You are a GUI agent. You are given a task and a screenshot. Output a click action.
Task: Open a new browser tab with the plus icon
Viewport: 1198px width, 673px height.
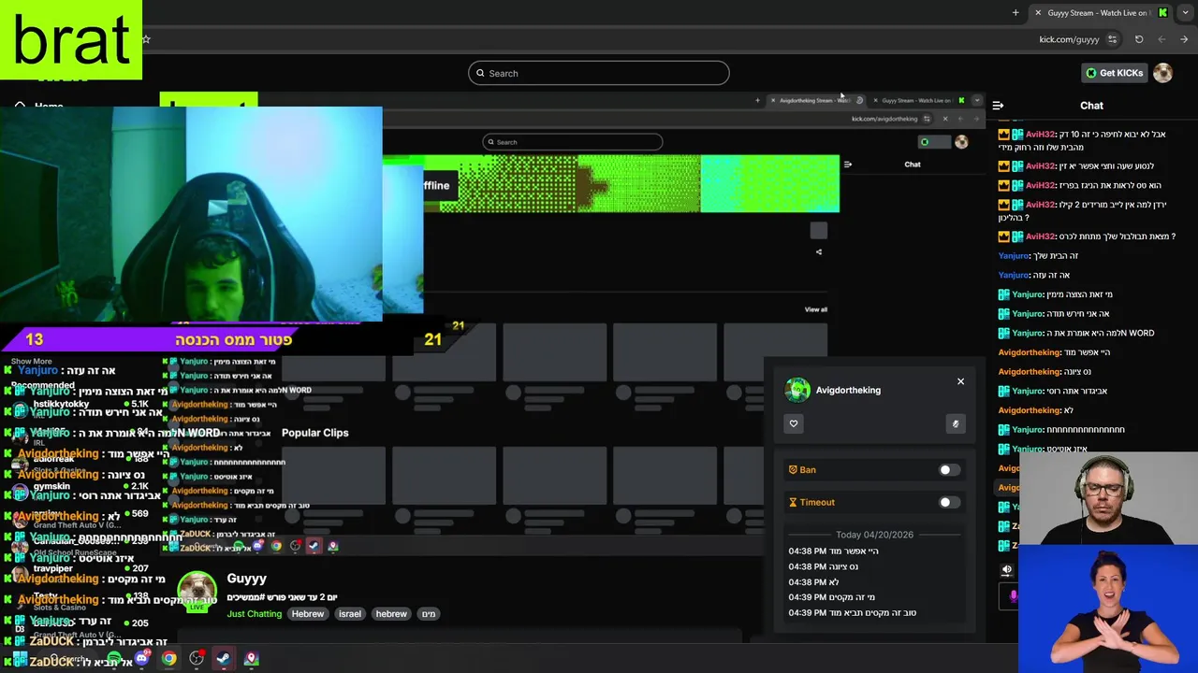point(1015,13)
